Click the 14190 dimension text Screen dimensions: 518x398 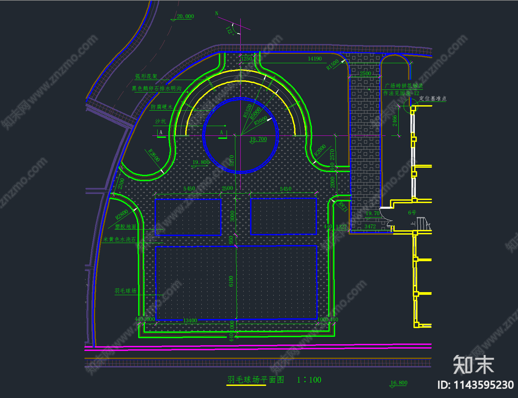[315, 59]
